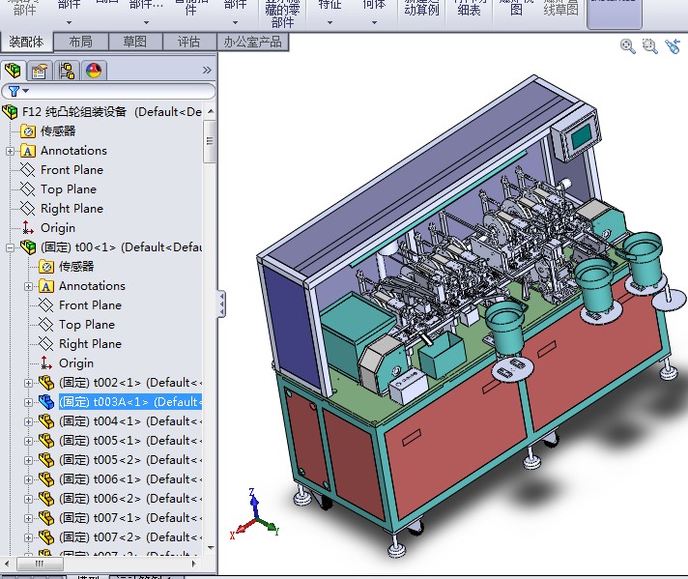Image resolution: width=688 pixels, height=579 pixels.
Task: Click the feature tree filter funnel icon
Action: tap(14, 91)
